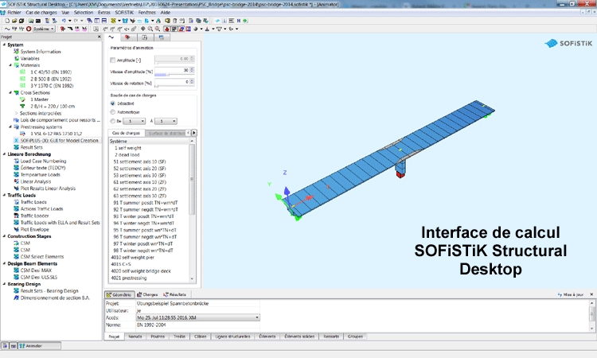Click icon beside Dimensionnement de section B.A.
The image size is (597, 358).
[x=17, y=298]
